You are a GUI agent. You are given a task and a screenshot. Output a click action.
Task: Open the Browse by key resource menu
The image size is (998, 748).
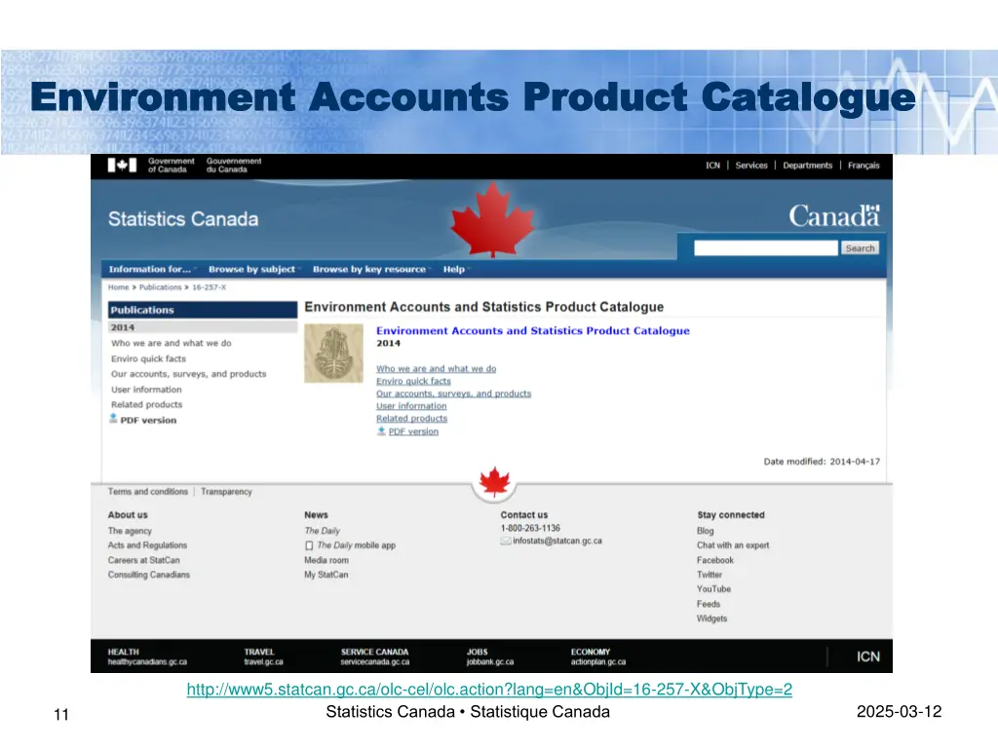[x=370, y=269]
